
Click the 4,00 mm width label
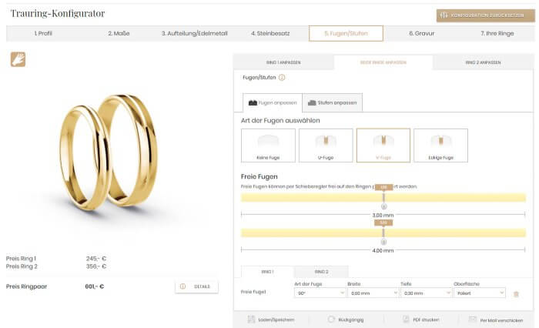coord(383,251)
